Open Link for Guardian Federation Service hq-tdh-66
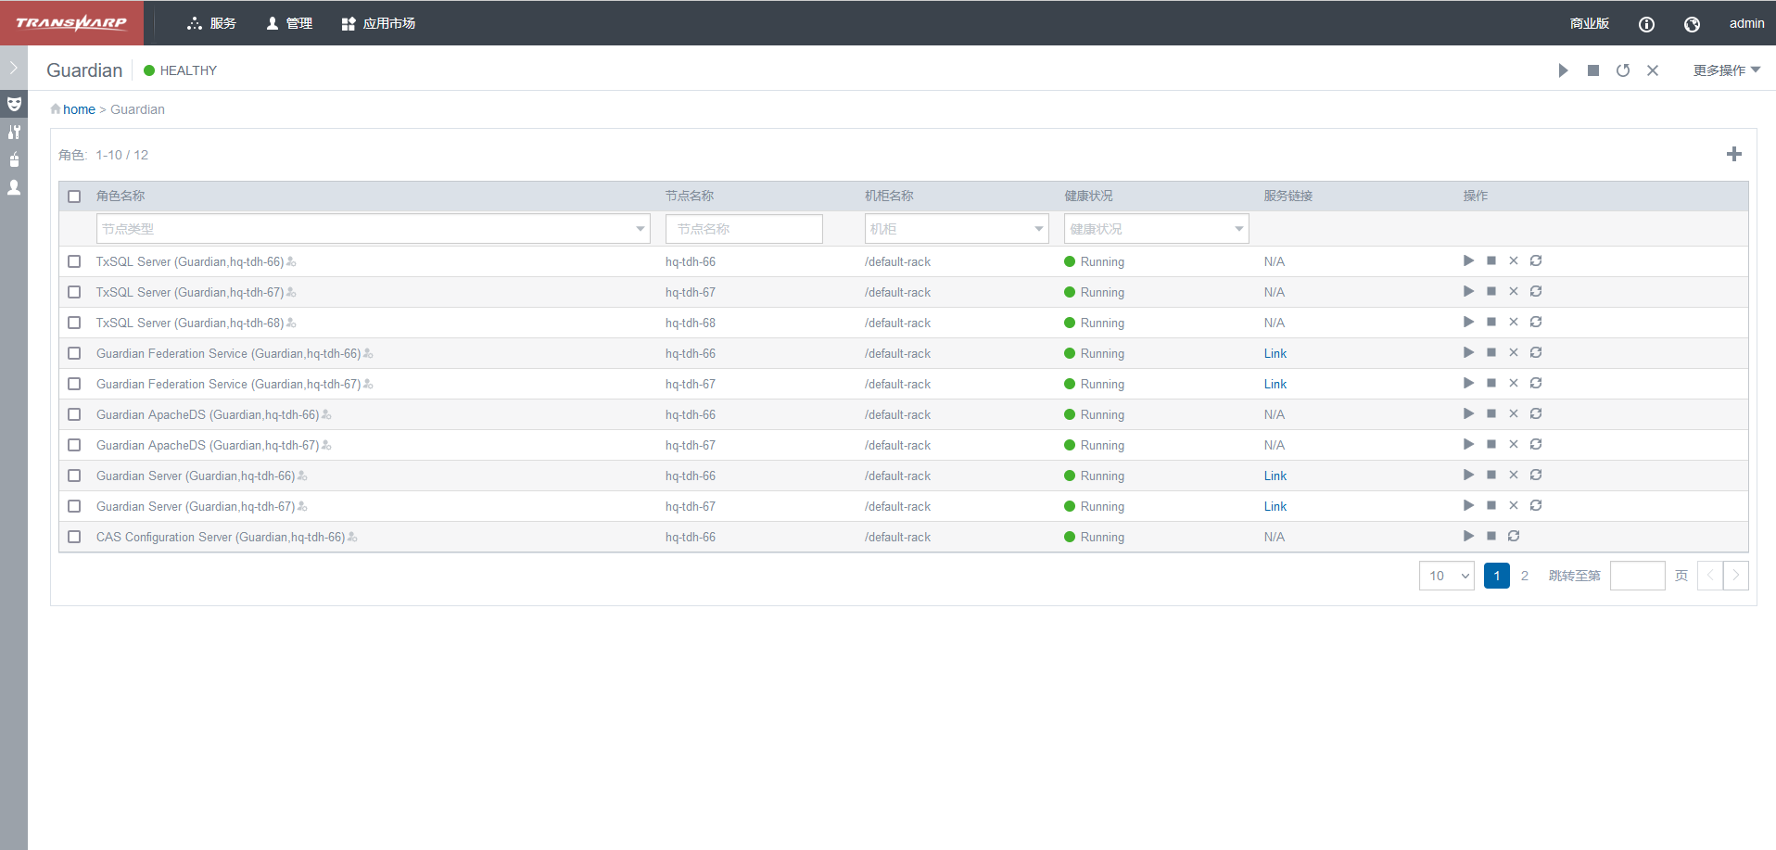Viewport: 1776px width, 850px height. [x=1275, y=353]
